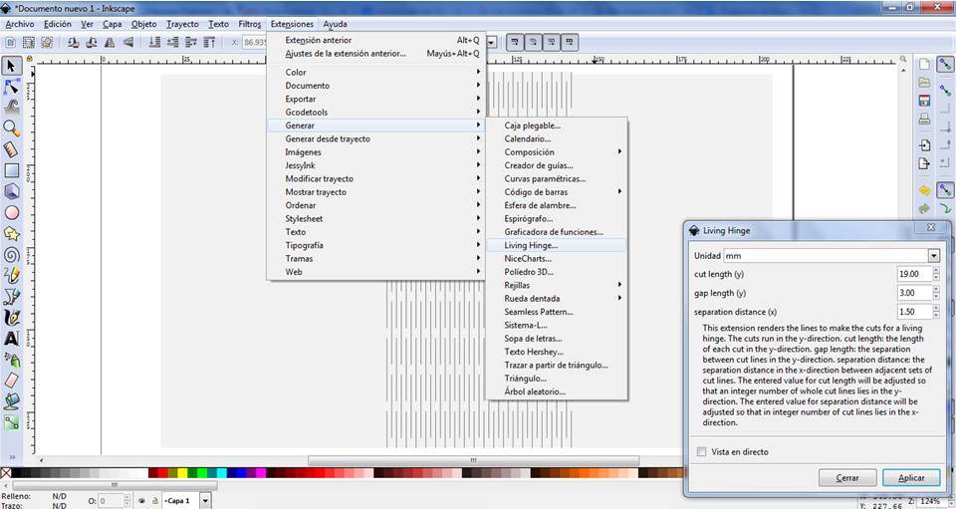Pick the yellow palette swatch
Viewport: 956px width, 509px height.
[x=182, y=473]
